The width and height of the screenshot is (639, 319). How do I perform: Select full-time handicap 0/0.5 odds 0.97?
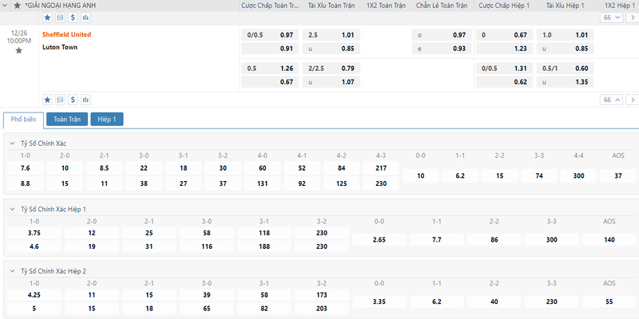click(270, 35)
